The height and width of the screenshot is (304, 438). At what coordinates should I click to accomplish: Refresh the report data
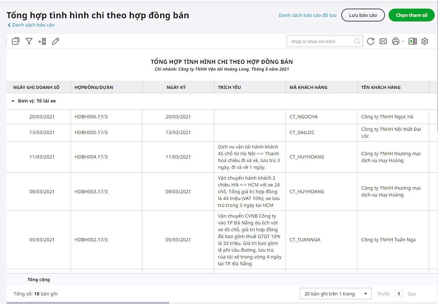[x=371, y=41]
